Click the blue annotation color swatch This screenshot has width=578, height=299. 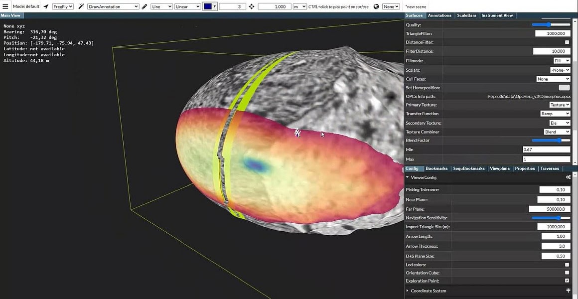coord(207,6)
